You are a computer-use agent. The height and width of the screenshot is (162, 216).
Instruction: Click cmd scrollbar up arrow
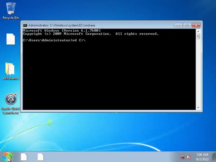coord(198,31)
